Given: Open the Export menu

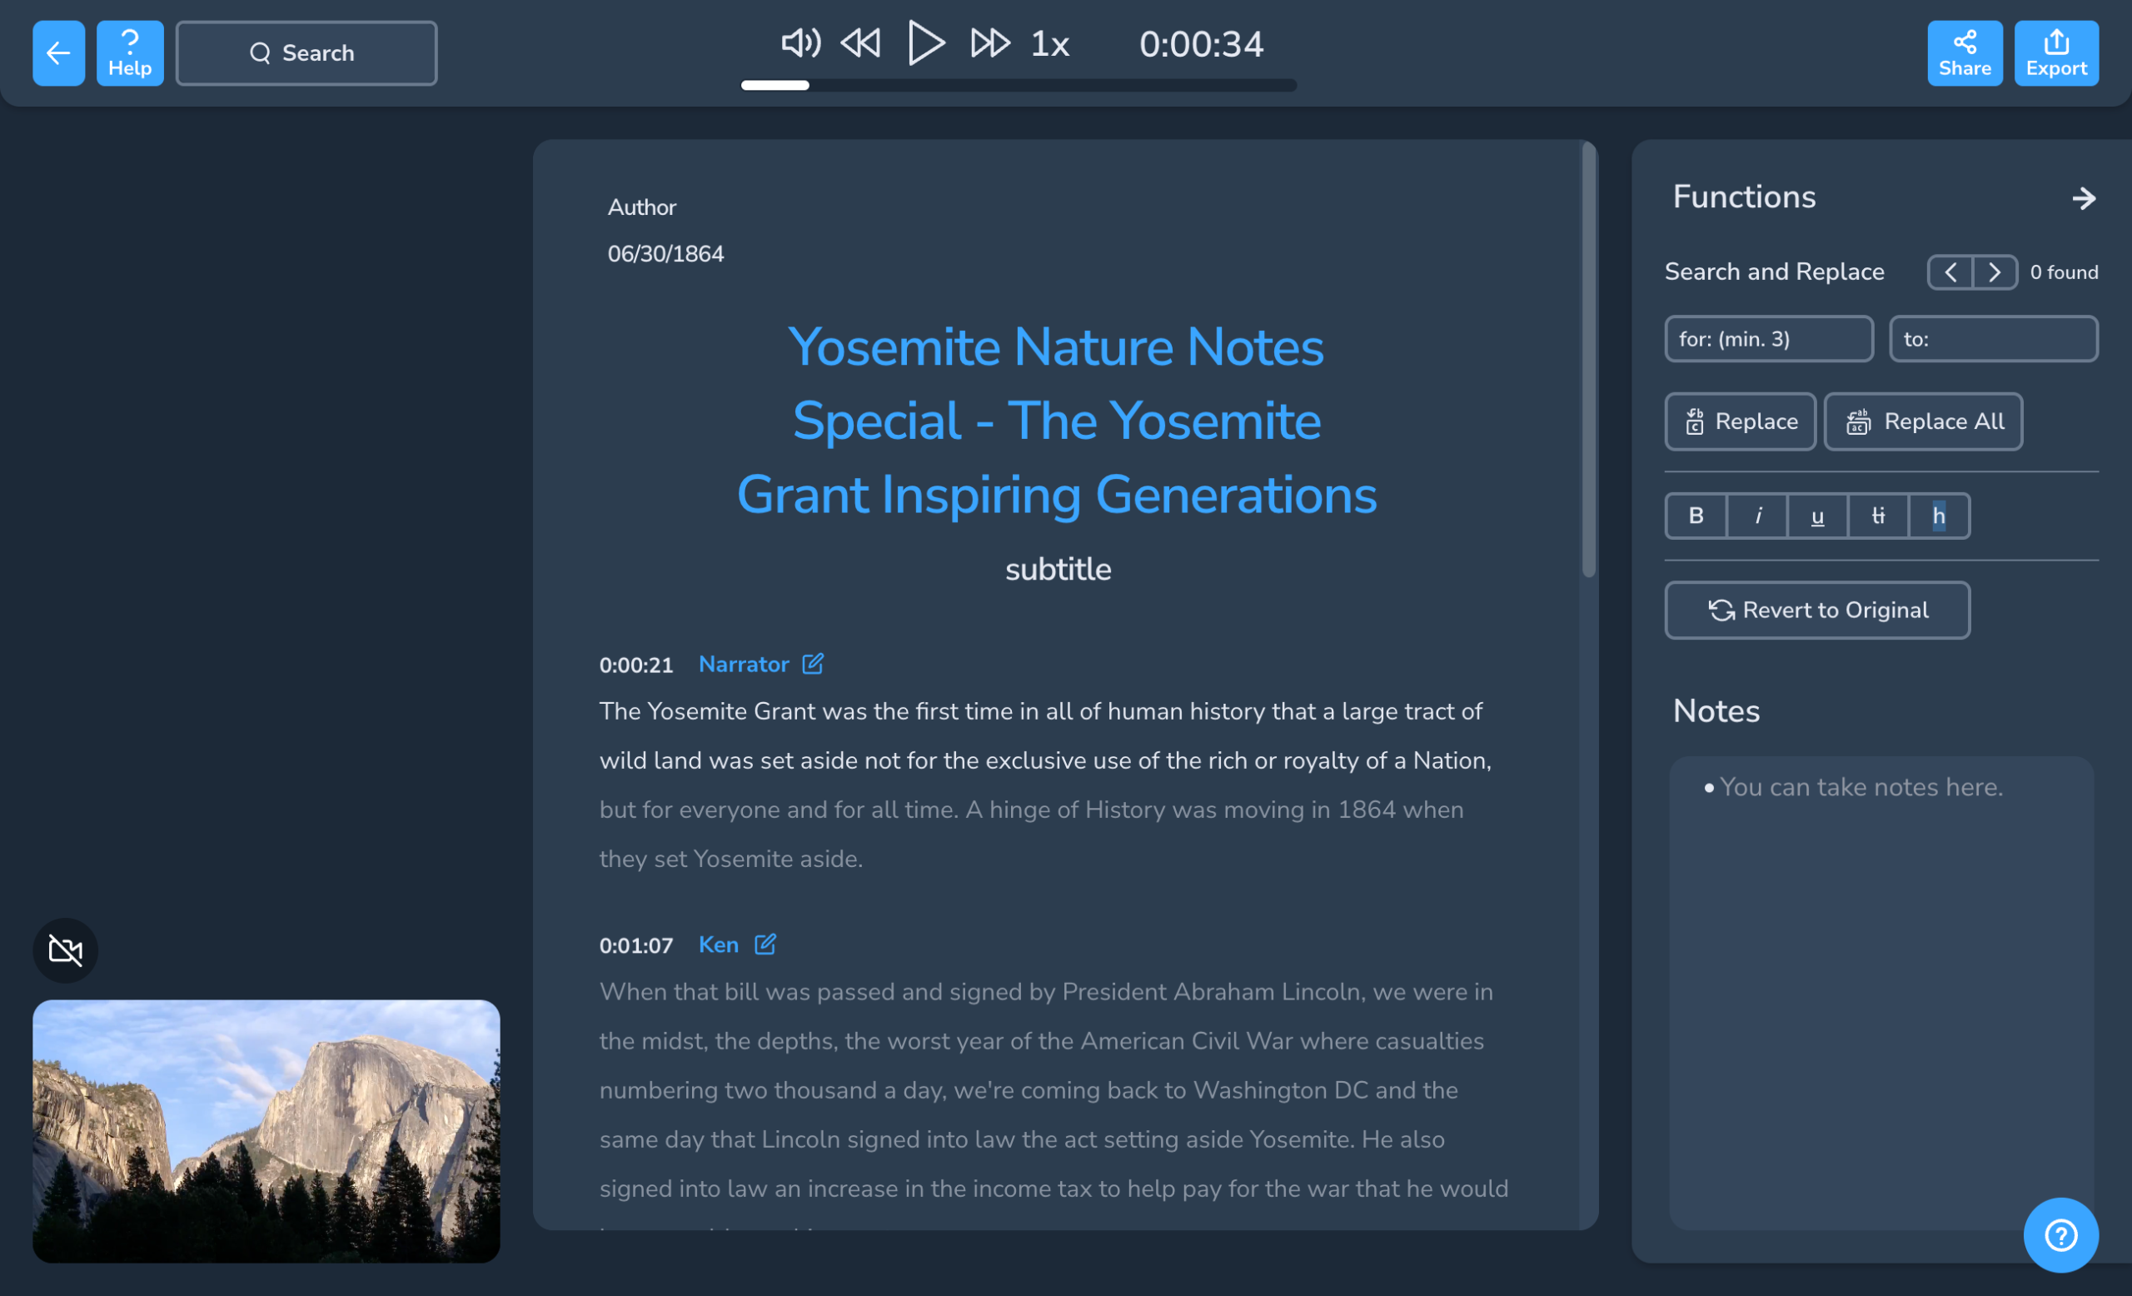Looking at the screenshot, I should point(2056,53).
